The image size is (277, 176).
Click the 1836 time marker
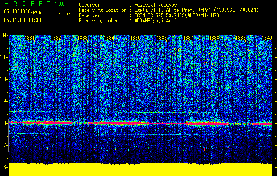point(162,38)
